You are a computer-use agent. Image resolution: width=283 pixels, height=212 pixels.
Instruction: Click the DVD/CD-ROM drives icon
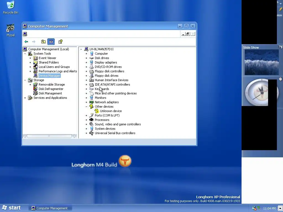(91, 67)
